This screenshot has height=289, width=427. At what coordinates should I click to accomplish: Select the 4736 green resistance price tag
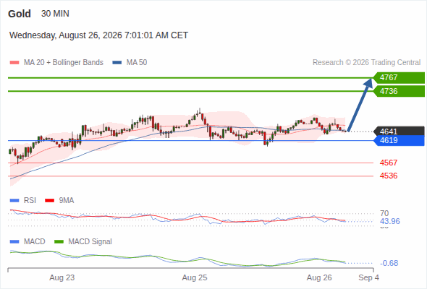pyautogui.click(x=399, y=91)
